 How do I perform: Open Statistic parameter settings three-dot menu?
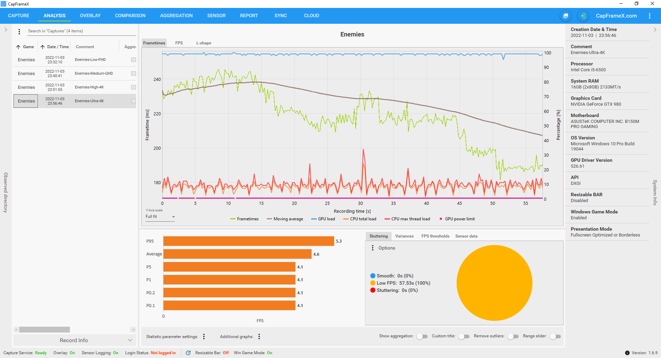point(204,337)
